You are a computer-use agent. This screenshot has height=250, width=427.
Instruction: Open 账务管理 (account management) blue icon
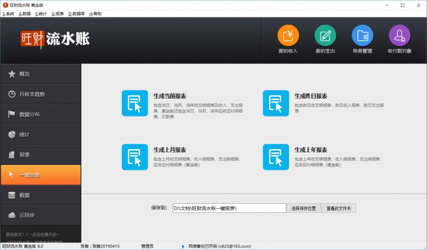click(362, 36)
